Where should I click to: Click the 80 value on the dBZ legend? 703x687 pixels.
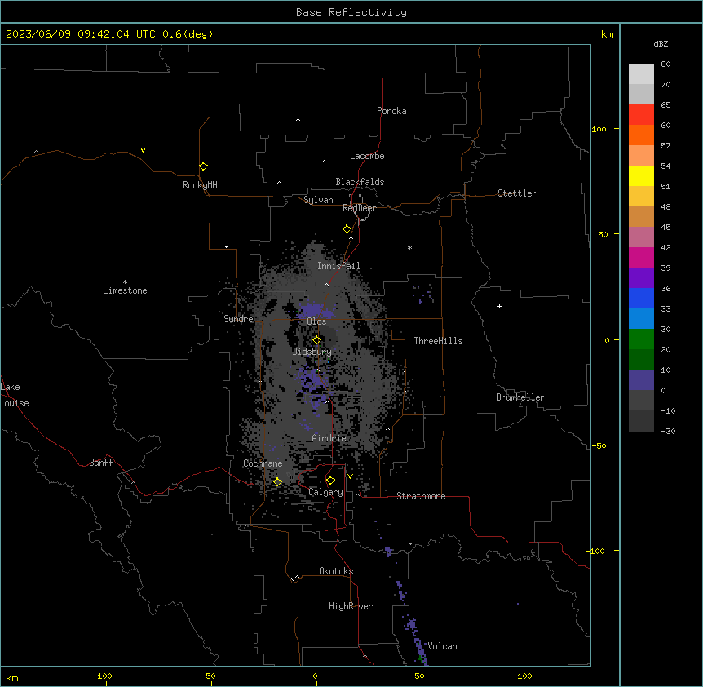pyautogui.click(x=665, y=64)
